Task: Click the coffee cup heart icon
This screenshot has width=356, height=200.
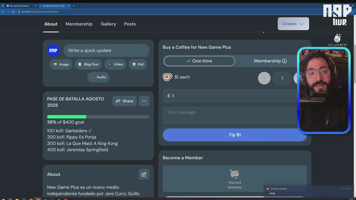Action: click(x=167, y=77)
